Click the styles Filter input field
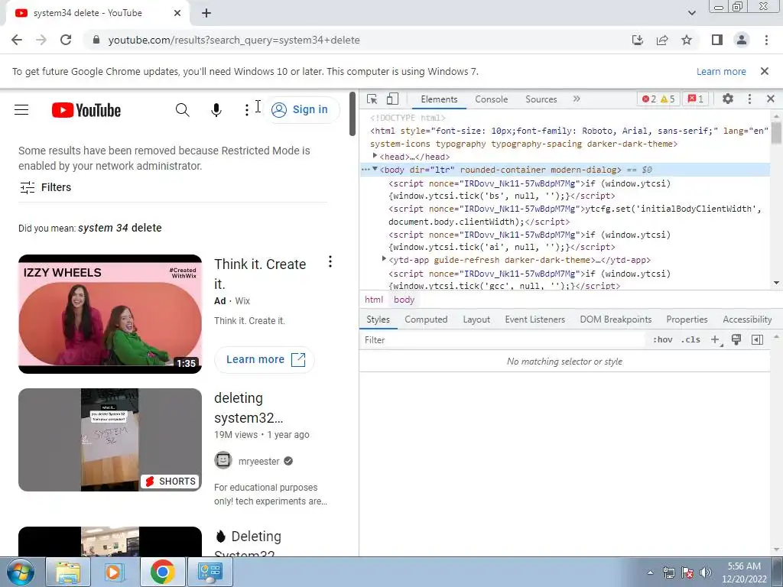This screenshot has width=783, height=587. tap(502, 340)
